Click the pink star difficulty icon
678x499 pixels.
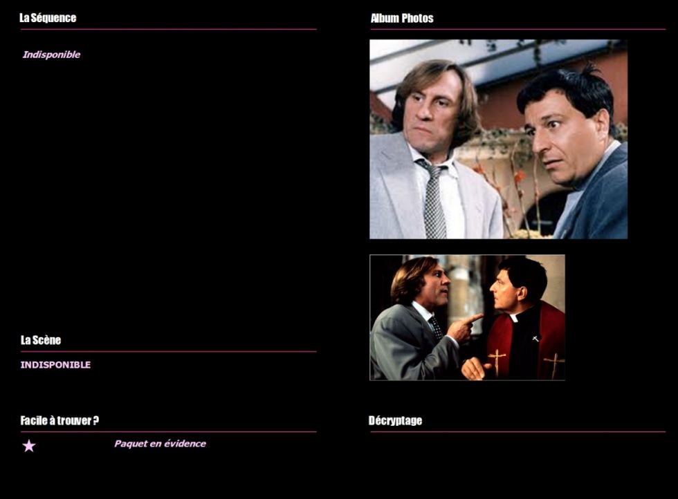29,445
